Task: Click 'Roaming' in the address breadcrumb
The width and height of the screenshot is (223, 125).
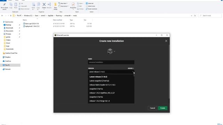Action: pos(59,16)
